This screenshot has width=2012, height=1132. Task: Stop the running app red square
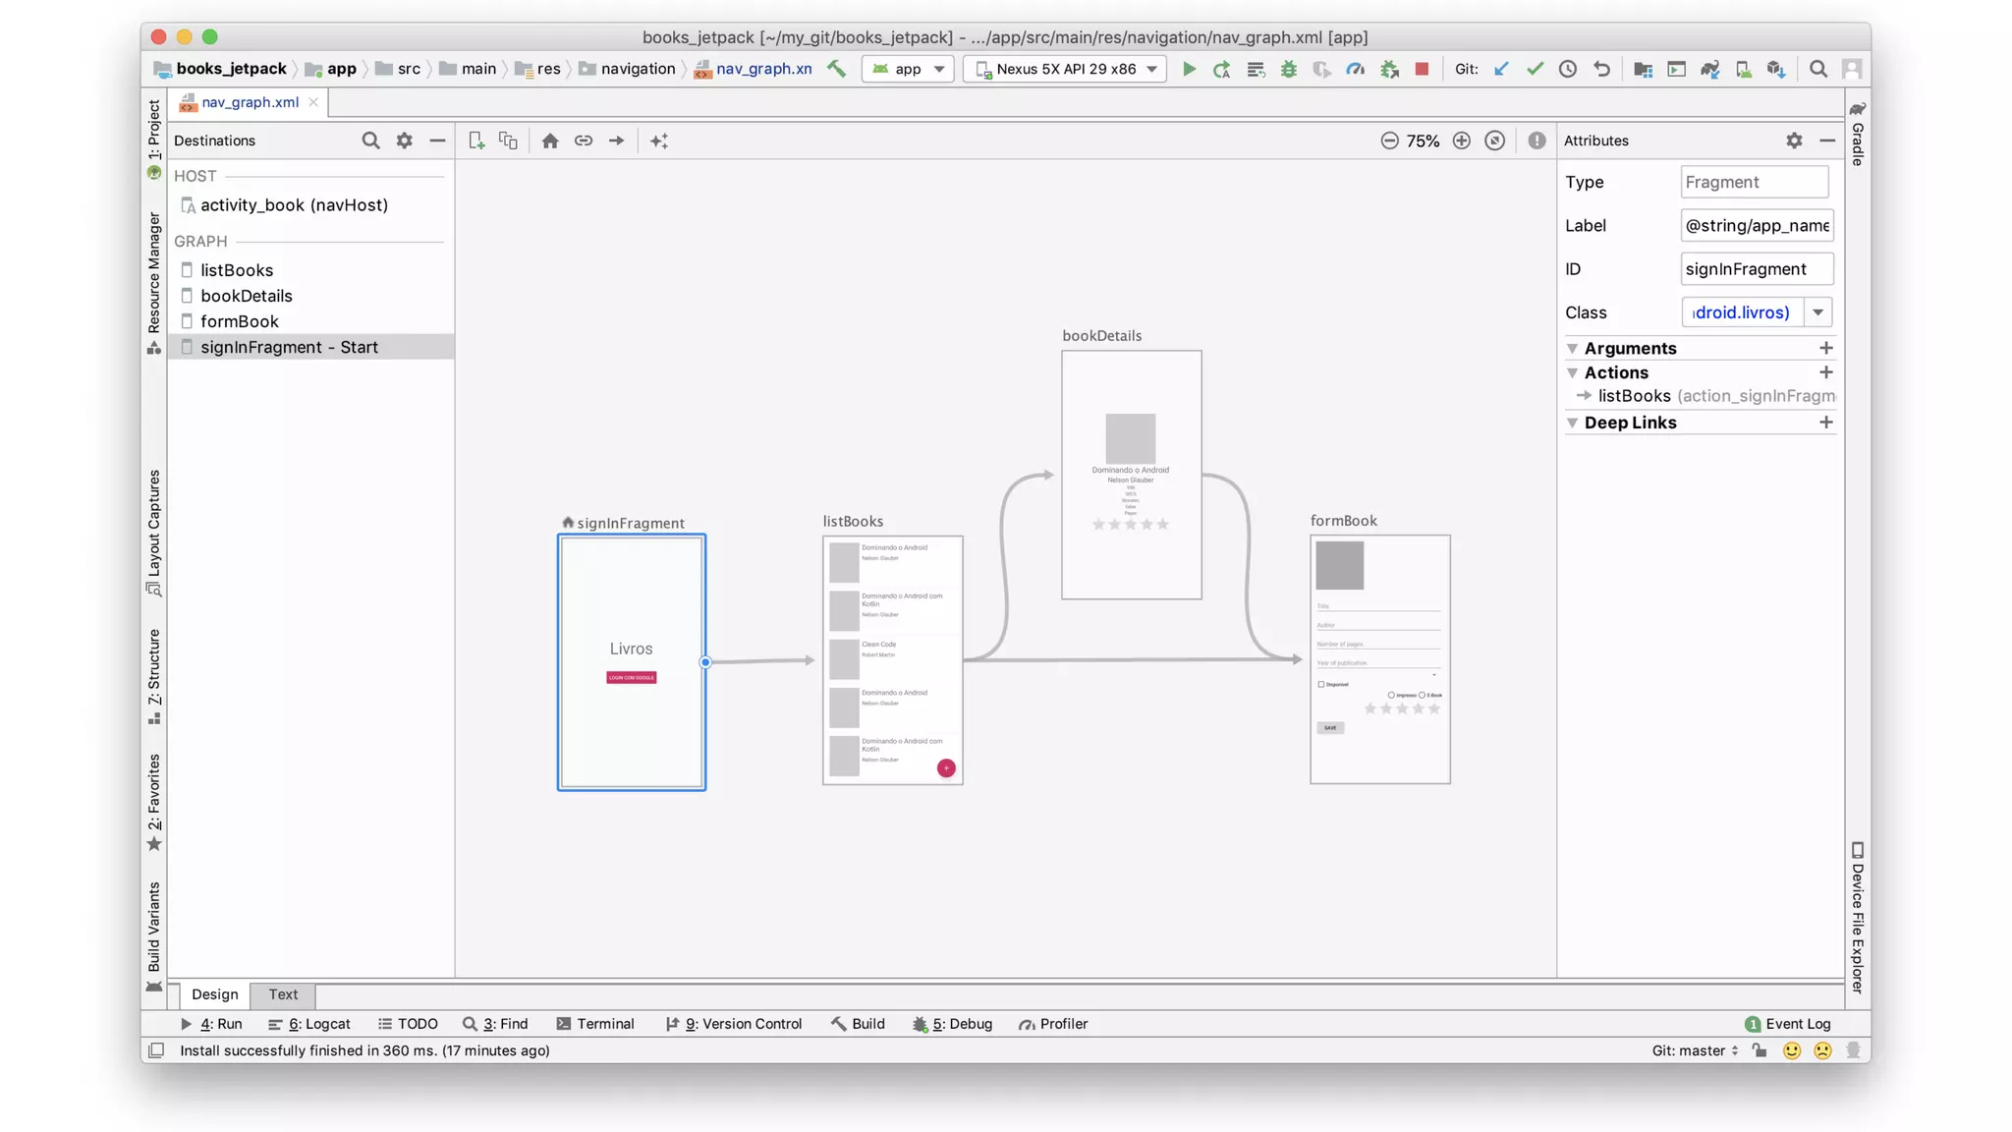(1422, 69)
